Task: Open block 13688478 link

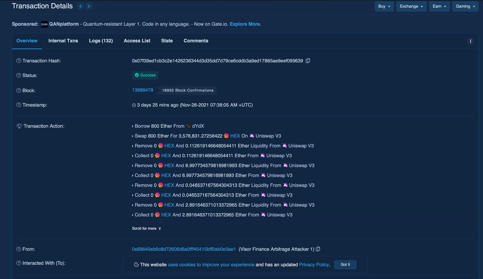Action: pos(142,90)
